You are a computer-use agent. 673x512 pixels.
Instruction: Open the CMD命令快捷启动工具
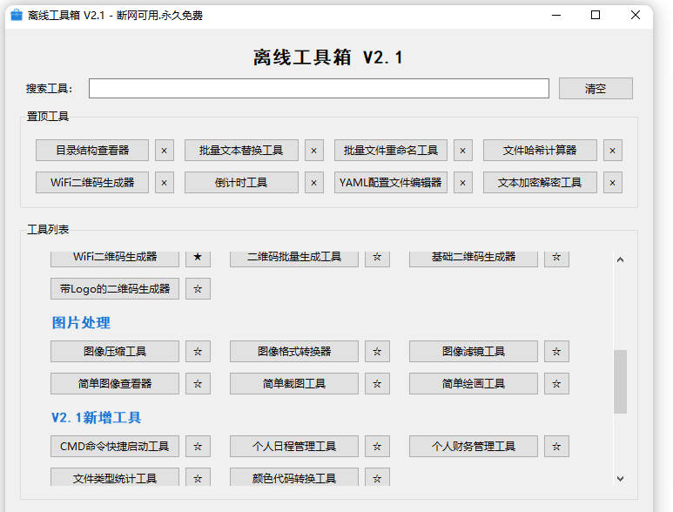pyautogui.click(x=115, y=447)
